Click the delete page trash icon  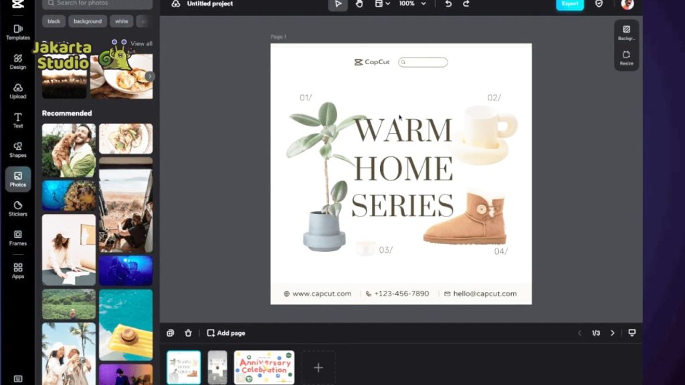(x=189, y=332)
